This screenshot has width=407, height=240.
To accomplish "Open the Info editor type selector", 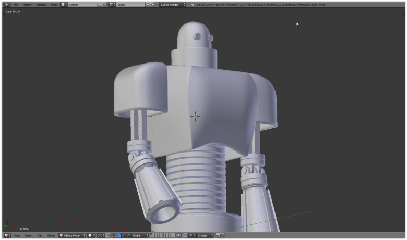I will click(x=7, y=4).
